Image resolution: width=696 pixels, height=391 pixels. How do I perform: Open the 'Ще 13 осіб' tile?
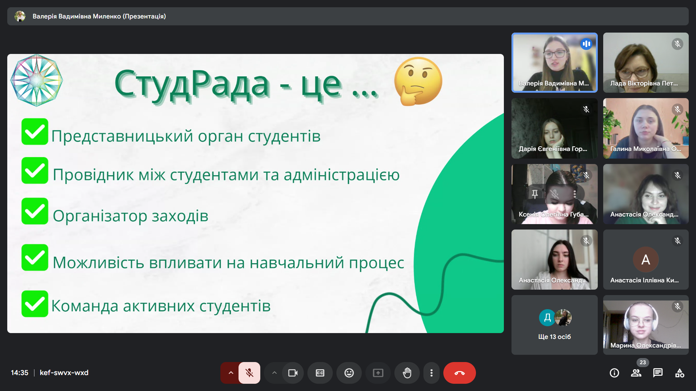[x=554, y=325]
